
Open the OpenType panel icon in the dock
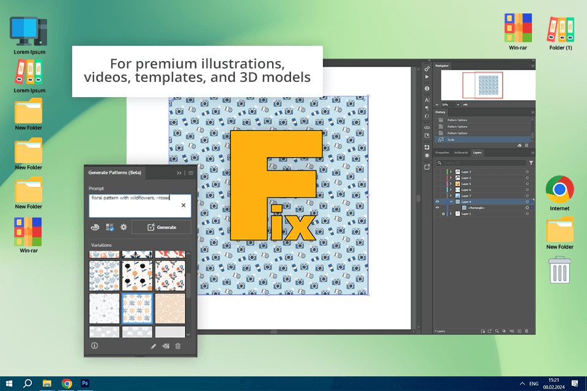pyautogui.click(x=427, y=116)
